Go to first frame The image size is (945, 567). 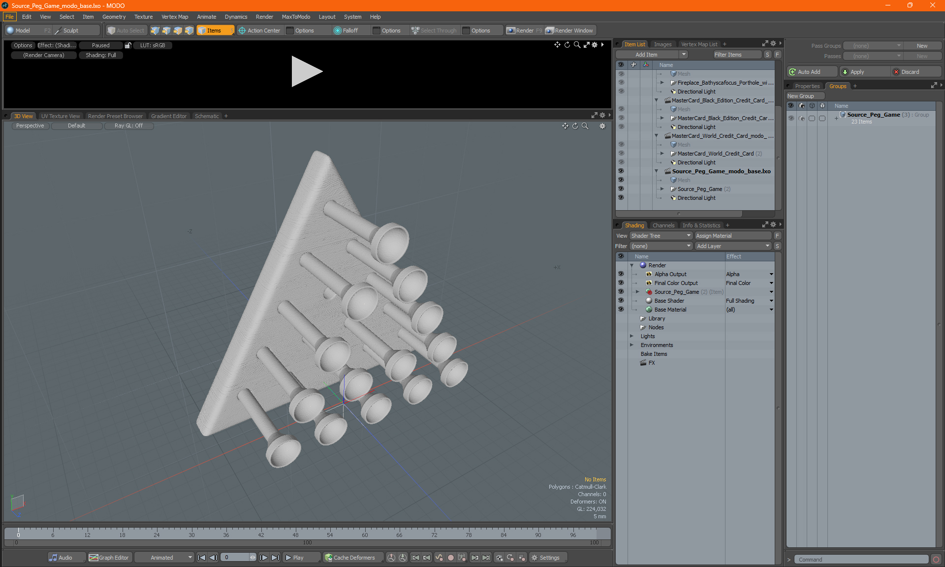click(x=201, y=558)
